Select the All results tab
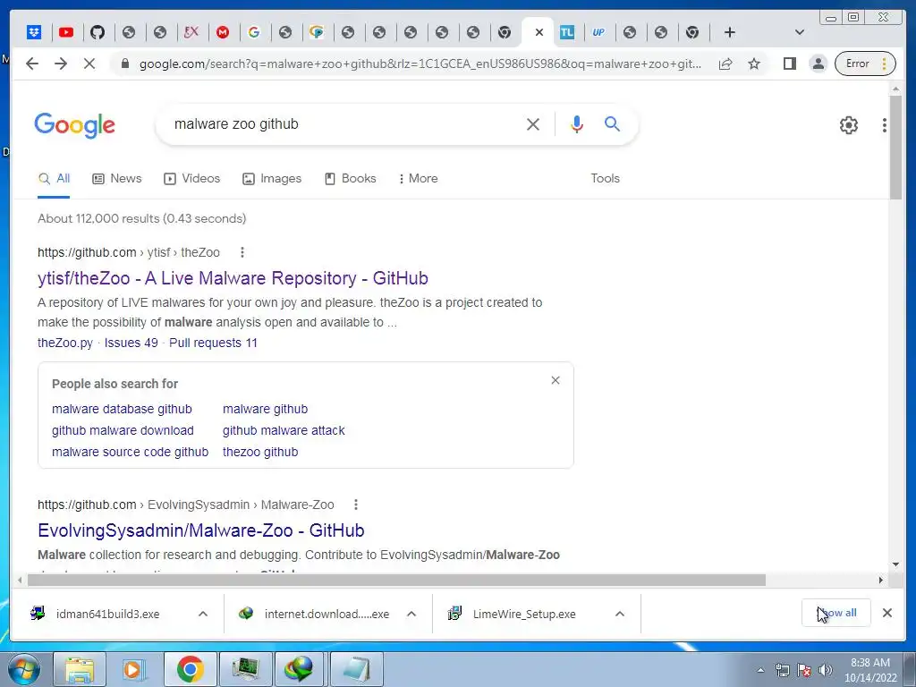Viewport: 916px width, 687px height. [x=54, y=179]
